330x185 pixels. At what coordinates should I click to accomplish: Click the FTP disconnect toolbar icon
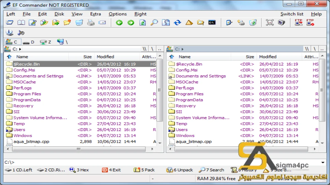310,23
